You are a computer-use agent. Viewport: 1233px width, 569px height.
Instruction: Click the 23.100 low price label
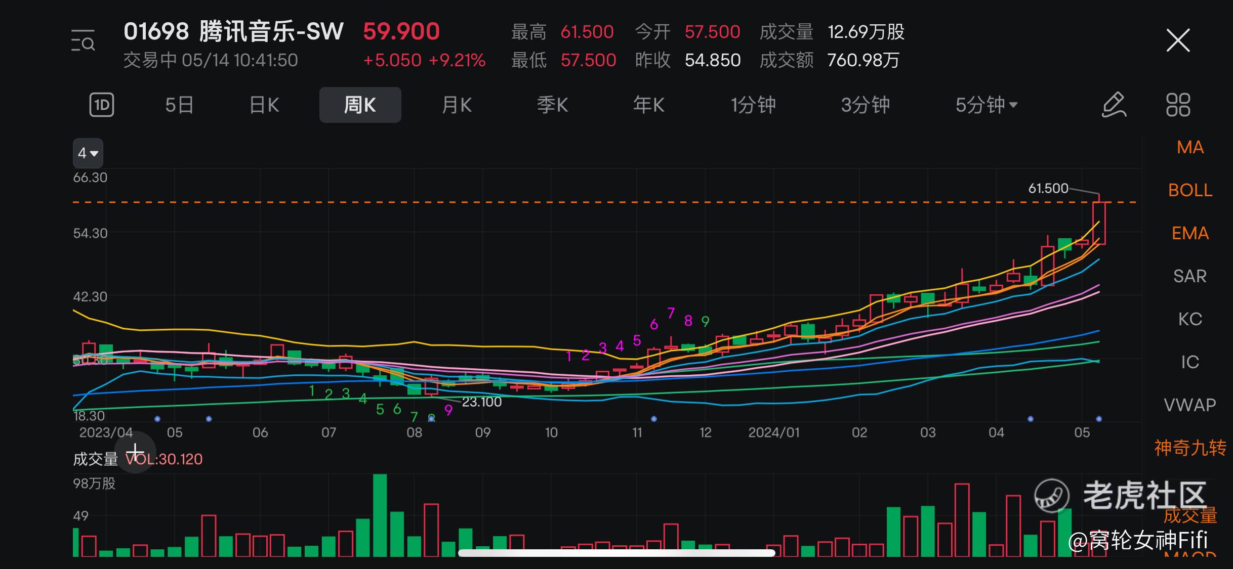pos(481,402)
